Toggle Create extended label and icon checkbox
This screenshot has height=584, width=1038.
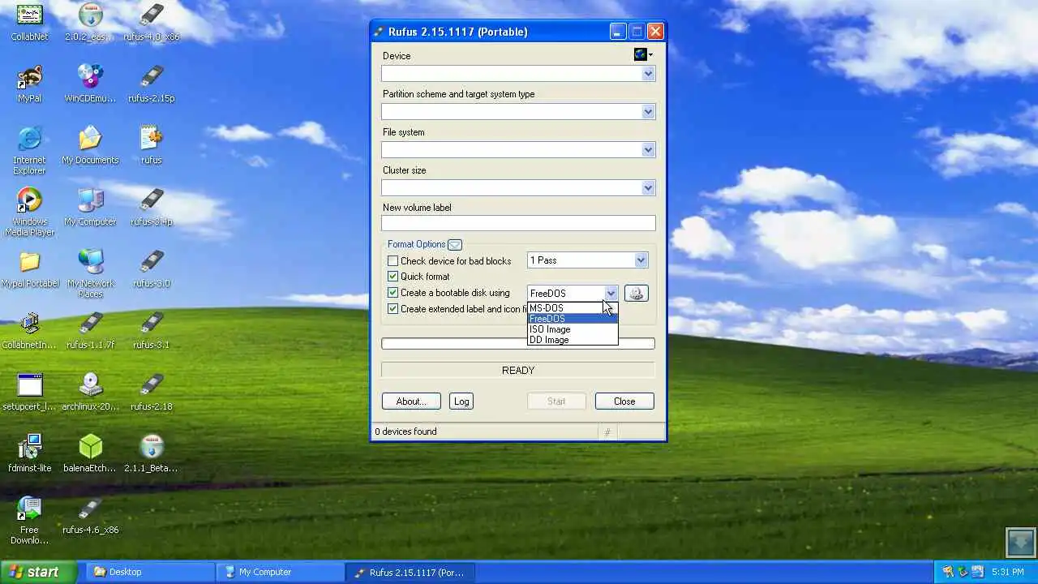(392, 309)
